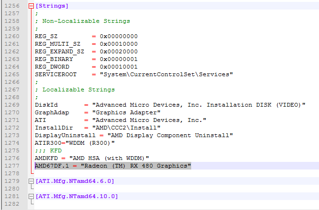Click the '; Non-Localizable Strings' comment
Viewport: 319px width, 210px height.
[82, 21]
